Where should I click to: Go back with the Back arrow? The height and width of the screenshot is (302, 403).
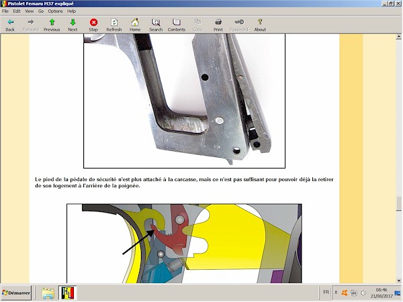tap(10, 26)
